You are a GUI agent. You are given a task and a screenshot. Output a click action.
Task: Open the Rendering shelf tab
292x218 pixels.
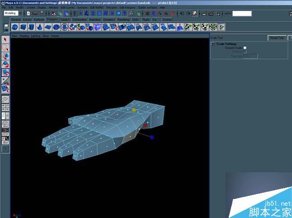point(123,19)
